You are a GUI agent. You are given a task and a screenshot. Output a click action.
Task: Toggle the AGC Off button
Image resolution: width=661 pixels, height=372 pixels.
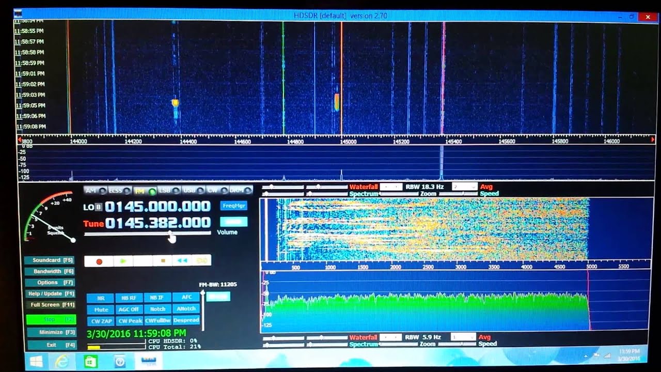tap(129, 309)
